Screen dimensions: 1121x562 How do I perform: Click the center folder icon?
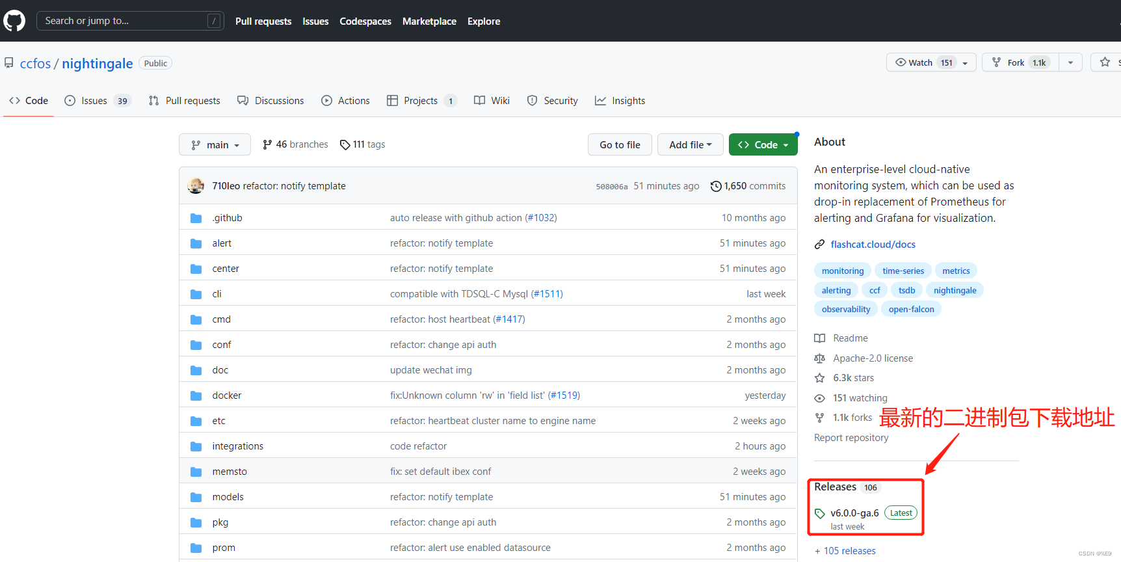pos(196,269)
